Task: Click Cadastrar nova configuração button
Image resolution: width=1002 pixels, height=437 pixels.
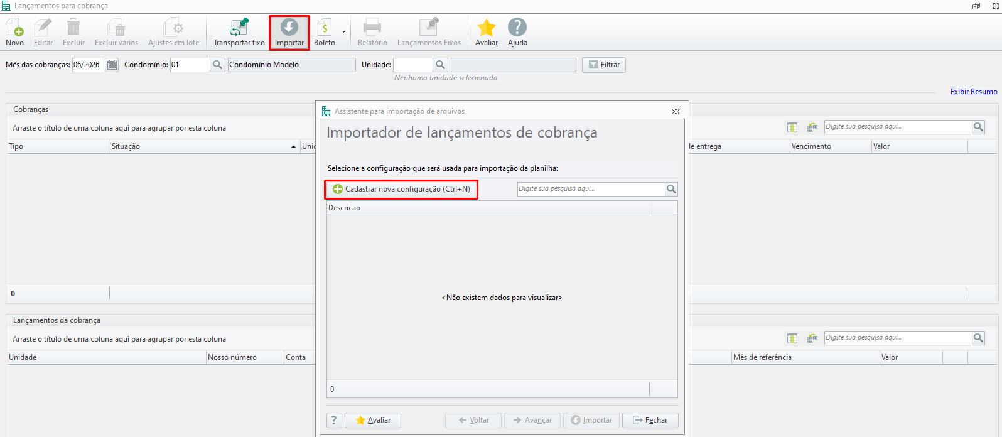Action: (x=401, y=189)
